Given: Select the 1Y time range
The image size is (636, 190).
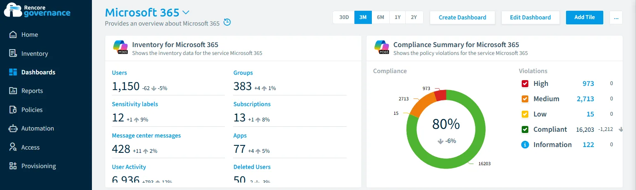Looking at the screenshot, I should point(397,17).
